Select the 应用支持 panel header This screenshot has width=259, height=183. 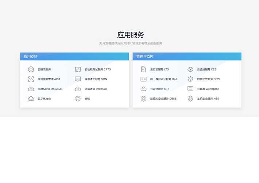pyautogui.click(x=74, y=57)
